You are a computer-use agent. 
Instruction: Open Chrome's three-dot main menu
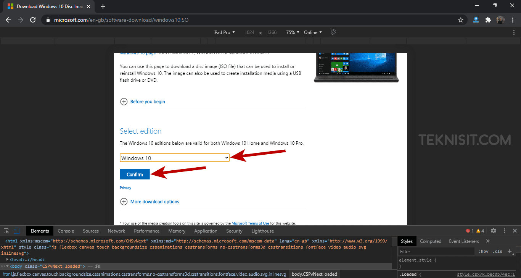(513, 20)
